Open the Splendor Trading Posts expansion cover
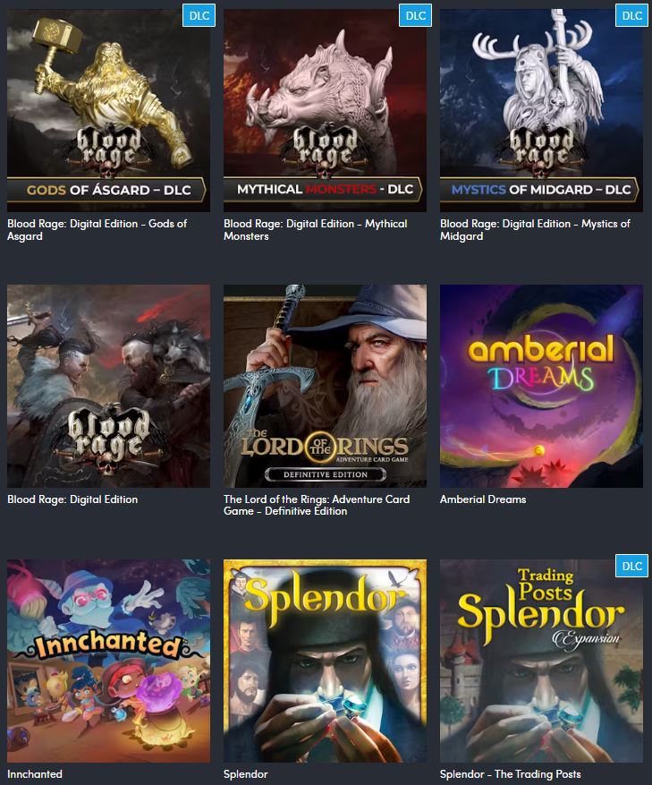 pos(541,661)
